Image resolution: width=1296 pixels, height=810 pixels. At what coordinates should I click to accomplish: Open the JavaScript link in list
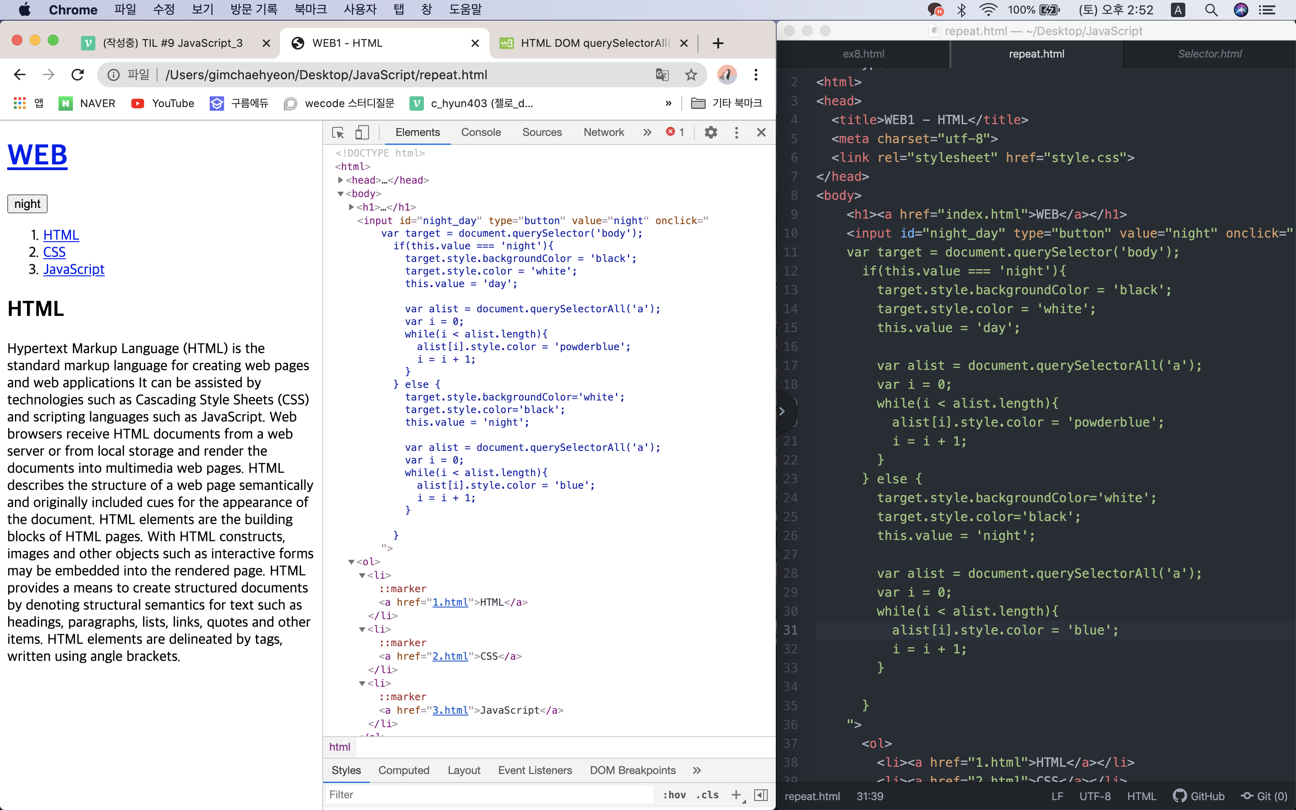point(74,269)
